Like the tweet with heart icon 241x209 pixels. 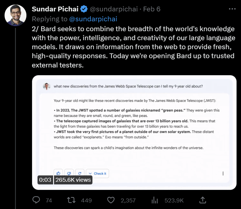[111, 200]
